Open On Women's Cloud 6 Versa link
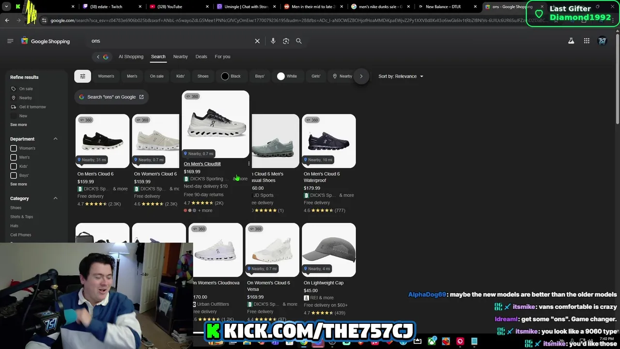Screen dimensions: 620x349 click(268, 286)
